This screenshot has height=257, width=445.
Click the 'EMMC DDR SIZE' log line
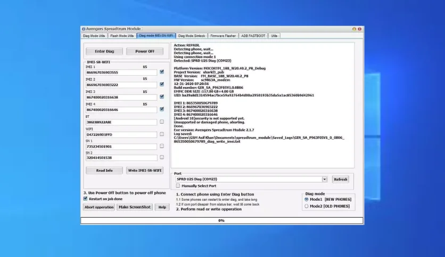204,91
